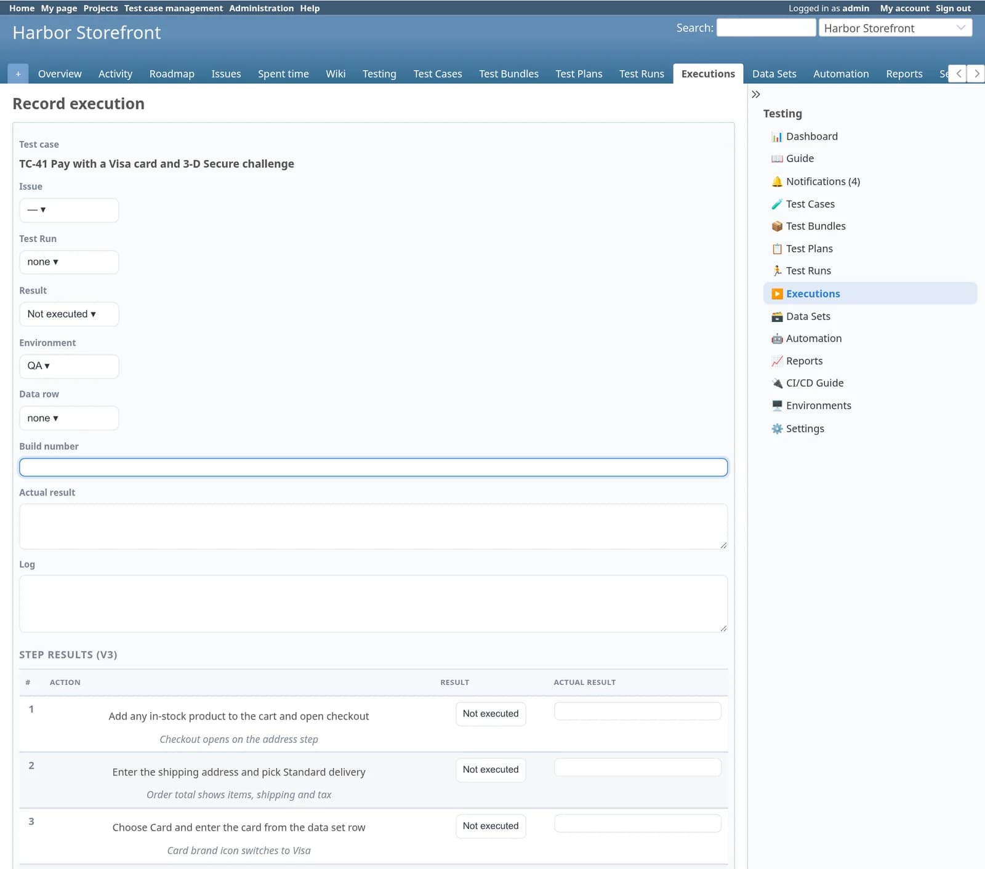Open Projects in top menu
Viewport: 985px width, 869px height.
click(x=100, y=8)
